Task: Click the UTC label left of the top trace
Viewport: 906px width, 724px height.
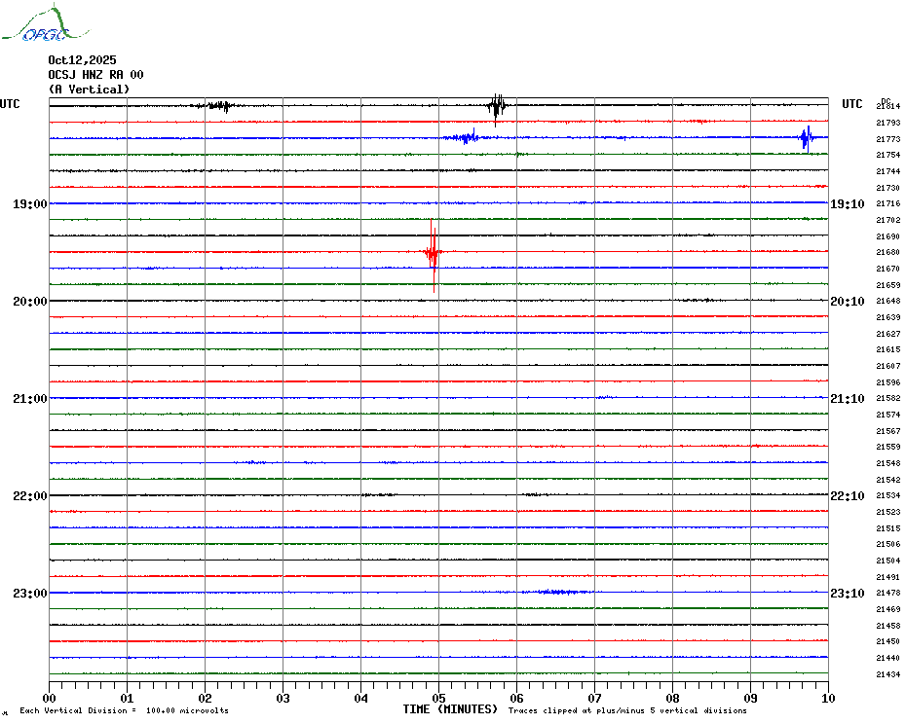Action: pyautogui.click(x=10, y=104)
